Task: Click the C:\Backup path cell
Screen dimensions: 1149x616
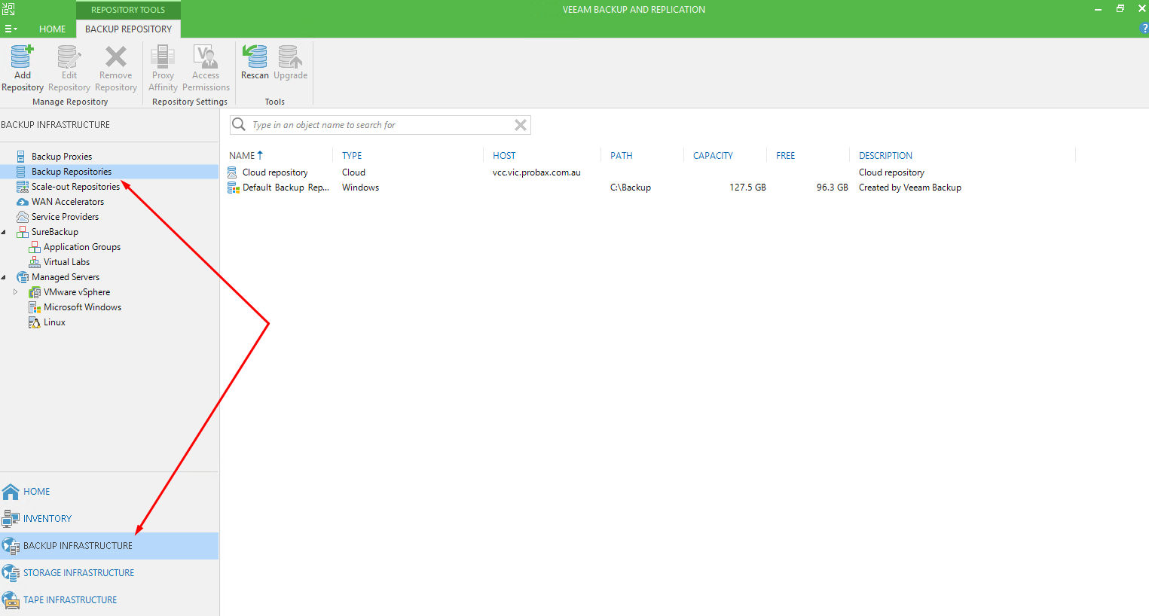Action: point(631,188)
